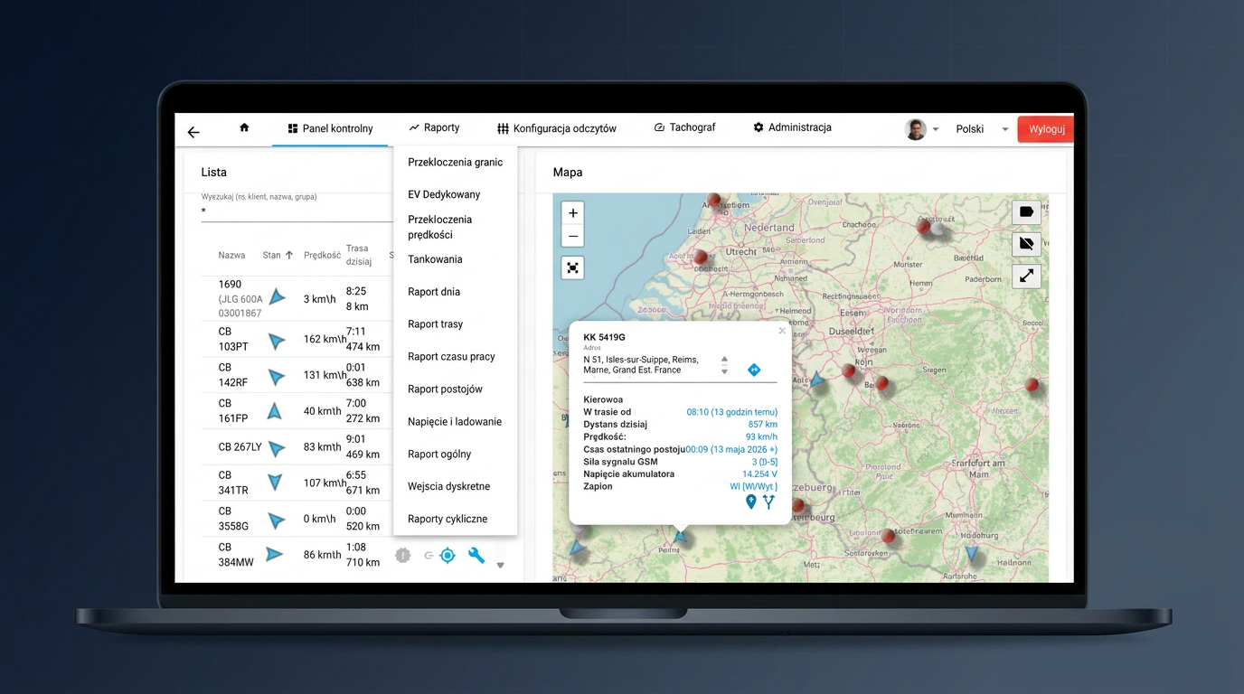This screenshot has width=1244, height=694.
Task: Open navigation directions diamond icon in popup
Action: (754, 370)
